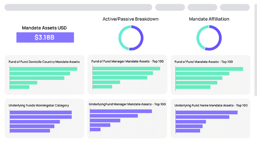Open the rightmost gray pill filter

[x=234, y=7]
